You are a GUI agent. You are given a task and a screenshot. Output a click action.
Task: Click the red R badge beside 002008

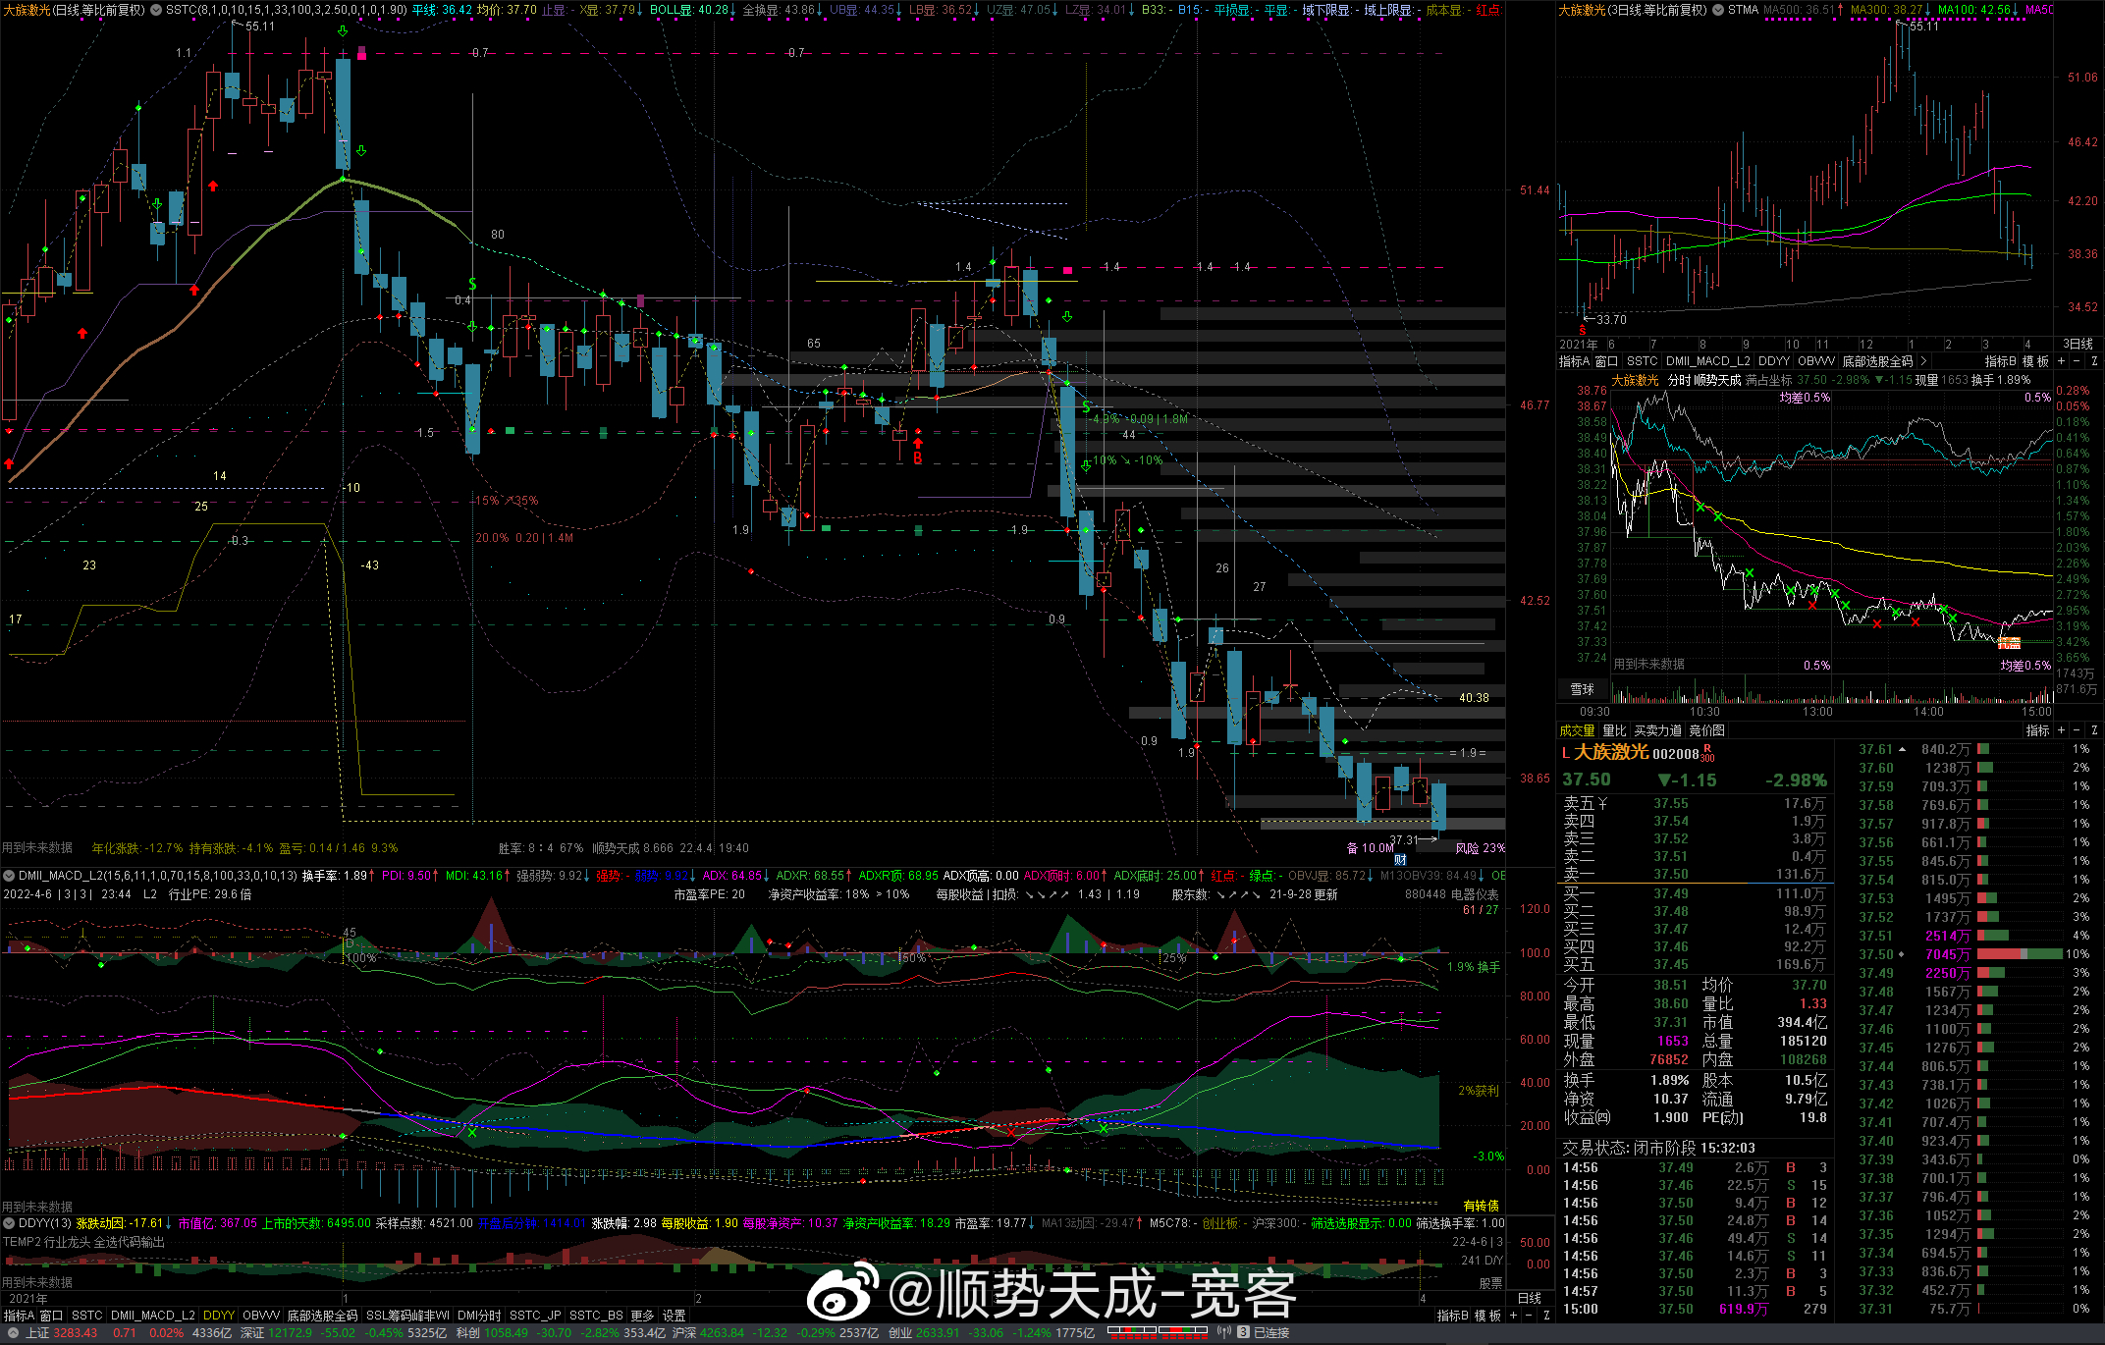tap(1707, 748)
